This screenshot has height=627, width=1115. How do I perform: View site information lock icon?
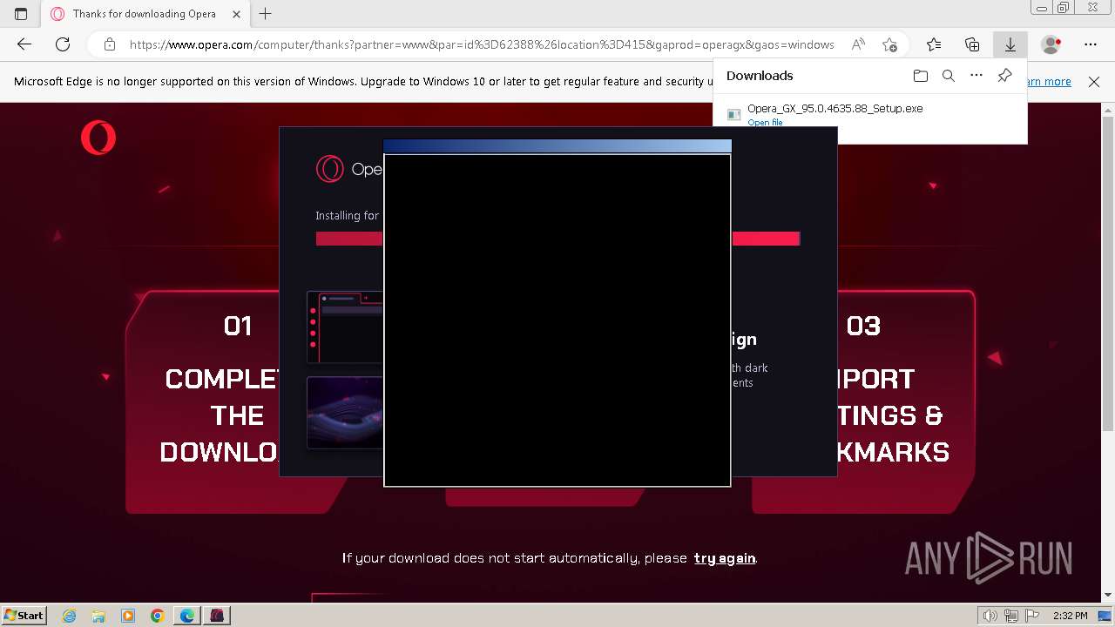point(110,44)
